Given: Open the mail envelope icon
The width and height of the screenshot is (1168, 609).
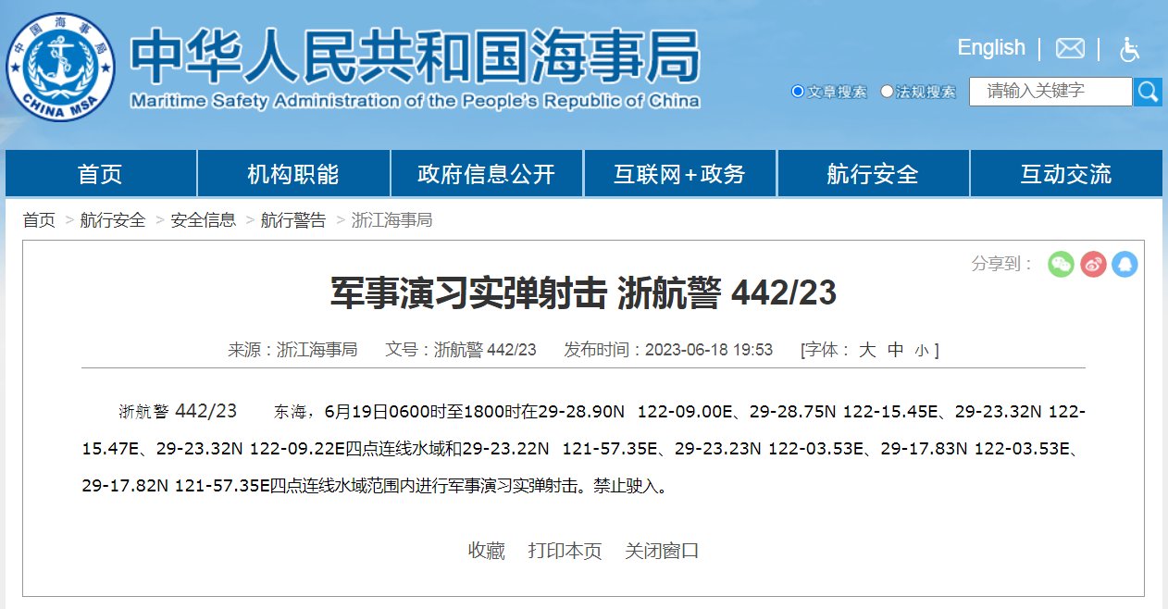Looking at the screenshot, I should 1070,48.
